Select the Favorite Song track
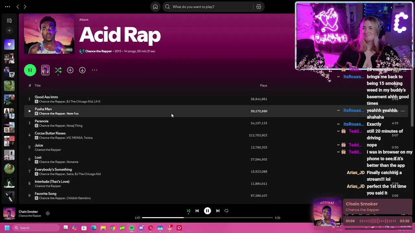This screenshot has width=415, height=233. 45,194
